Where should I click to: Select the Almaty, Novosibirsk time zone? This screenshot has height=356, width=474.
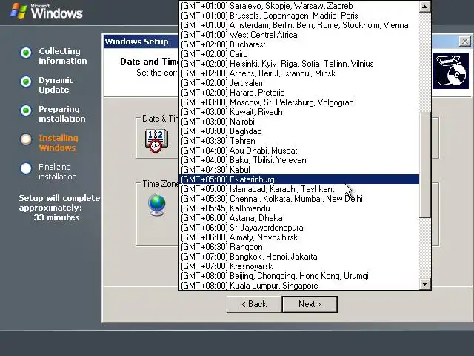pos(299,237)
